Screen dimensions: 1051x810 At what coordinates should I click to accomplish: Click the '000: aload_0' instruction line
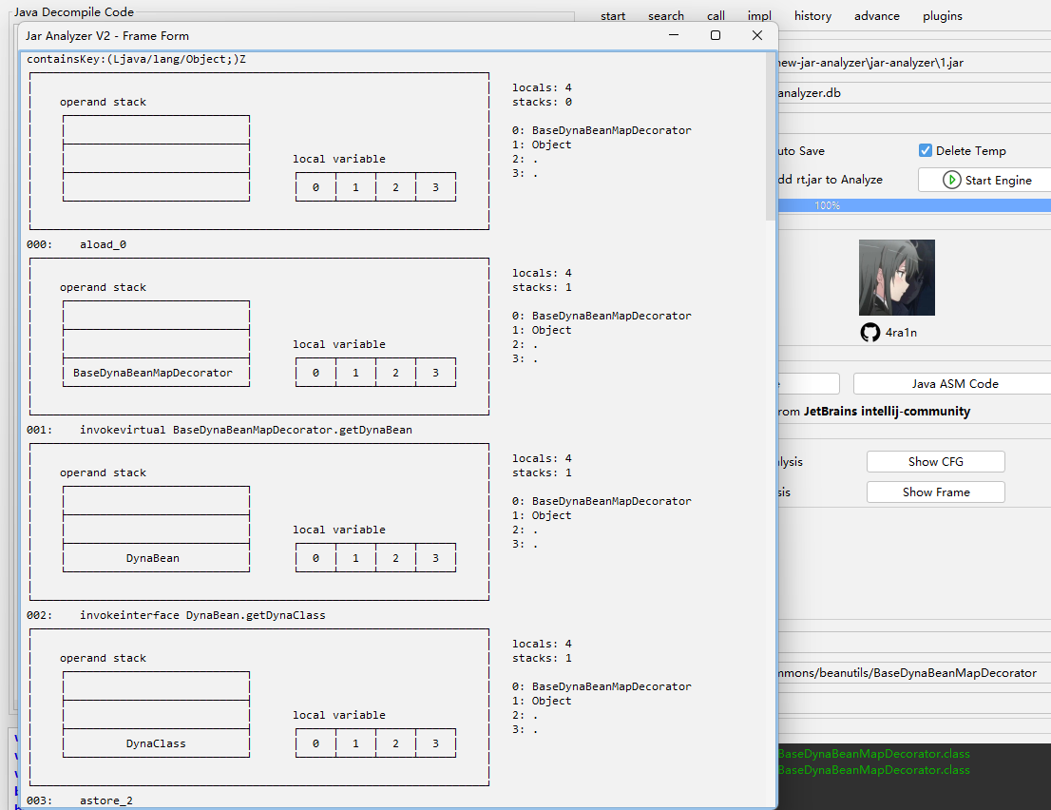pos(76,244)
